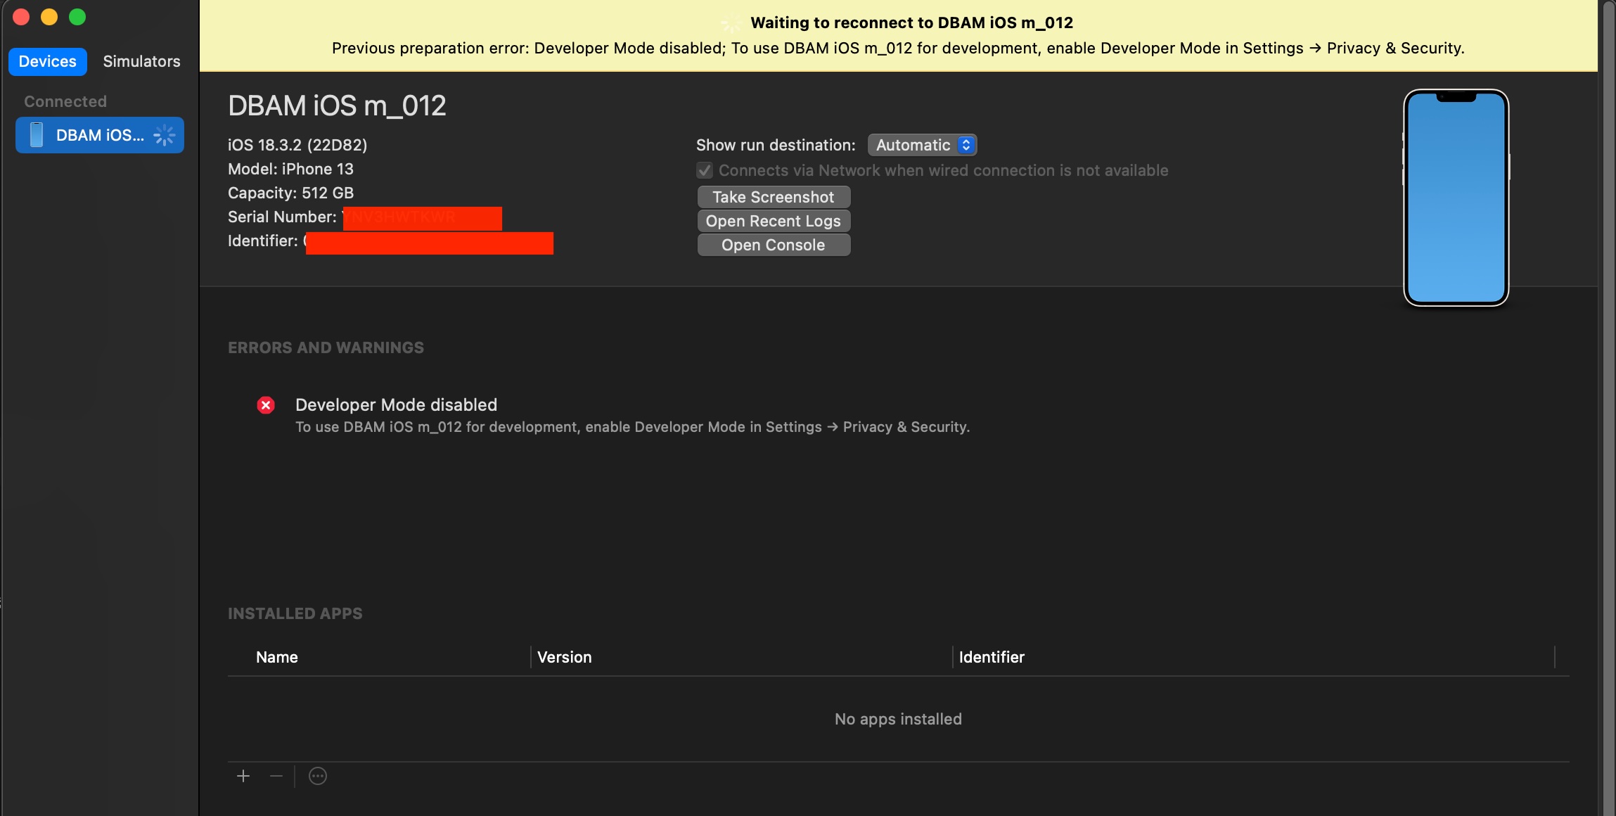Click the yellow minimize window button

coord(49,17)
